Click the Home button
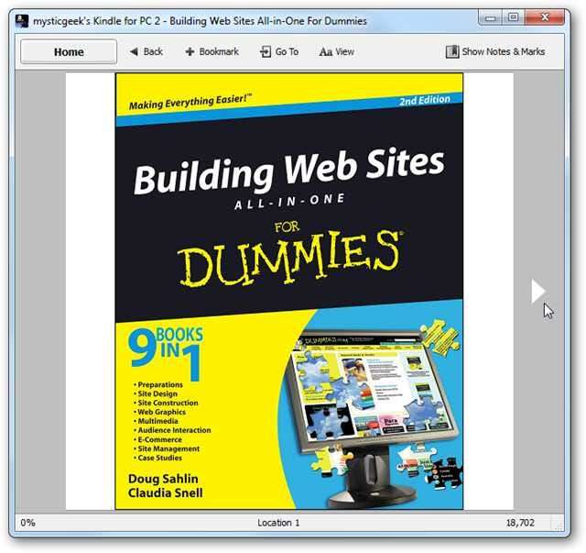 pyautogui.click(x=69, y=51)
